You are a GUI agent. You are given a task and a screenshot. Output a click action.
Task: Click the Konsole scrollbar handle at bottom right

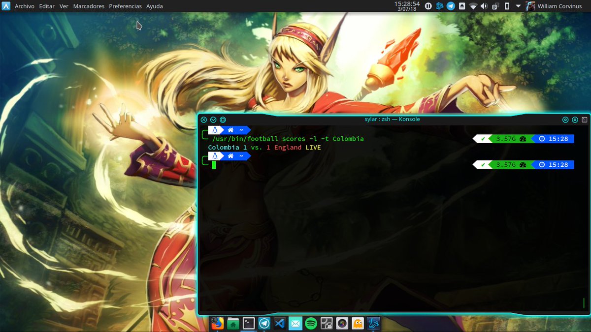coord(584,302)
